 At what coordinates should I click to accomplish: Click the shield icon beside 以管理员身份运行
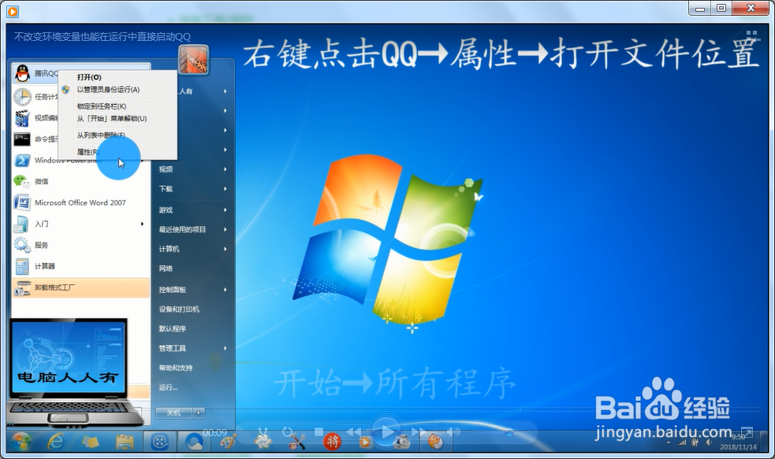[65, 89]
